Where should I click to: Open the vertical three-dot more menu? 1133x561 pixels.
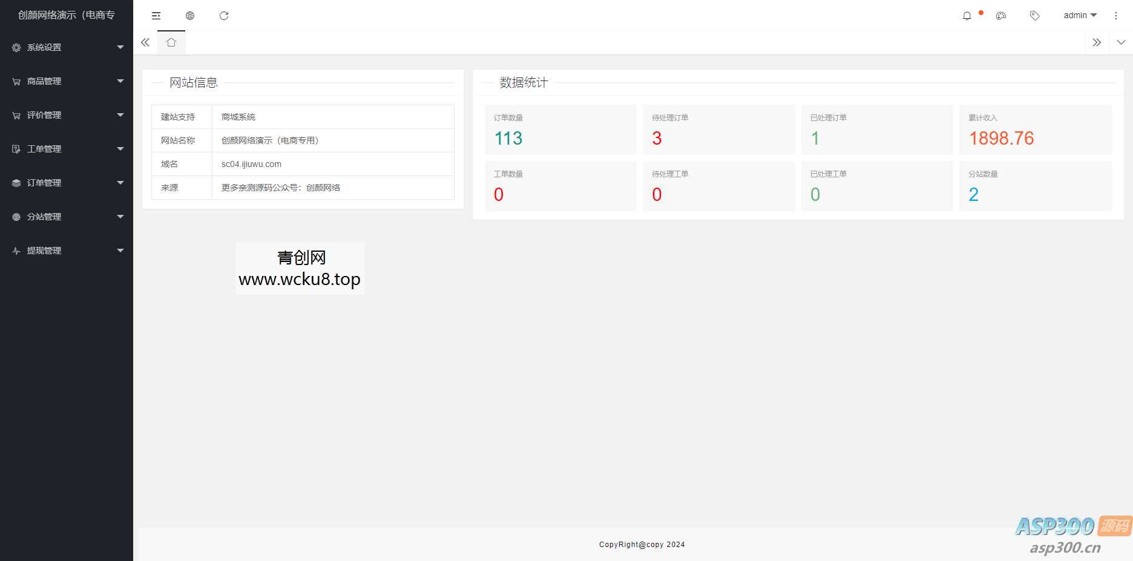tap(1116, 16)
